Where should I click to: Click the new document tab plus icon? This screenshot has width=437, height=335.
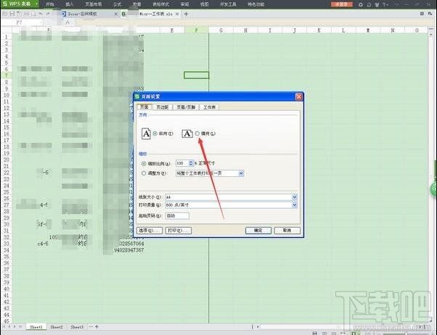[186, 14]
